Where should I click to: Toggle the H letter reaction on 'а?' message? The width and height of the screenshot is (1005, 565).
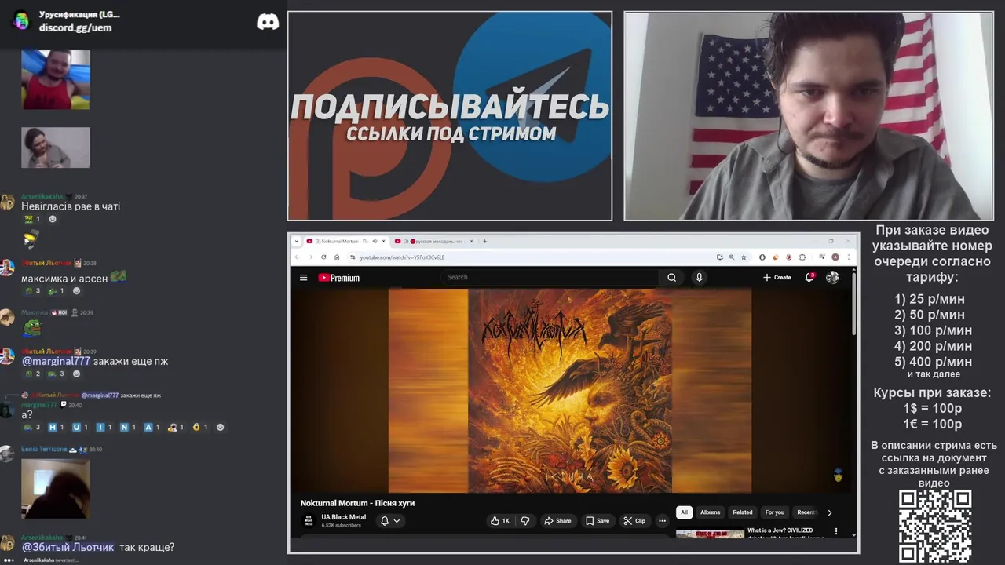pos(56,428)
